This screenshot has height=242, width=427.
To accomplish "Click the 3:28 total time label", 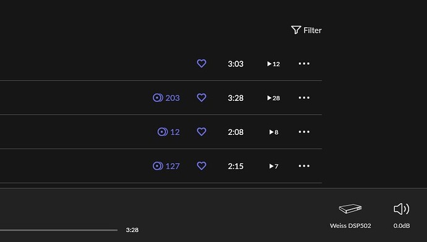I will pos(132,230).
